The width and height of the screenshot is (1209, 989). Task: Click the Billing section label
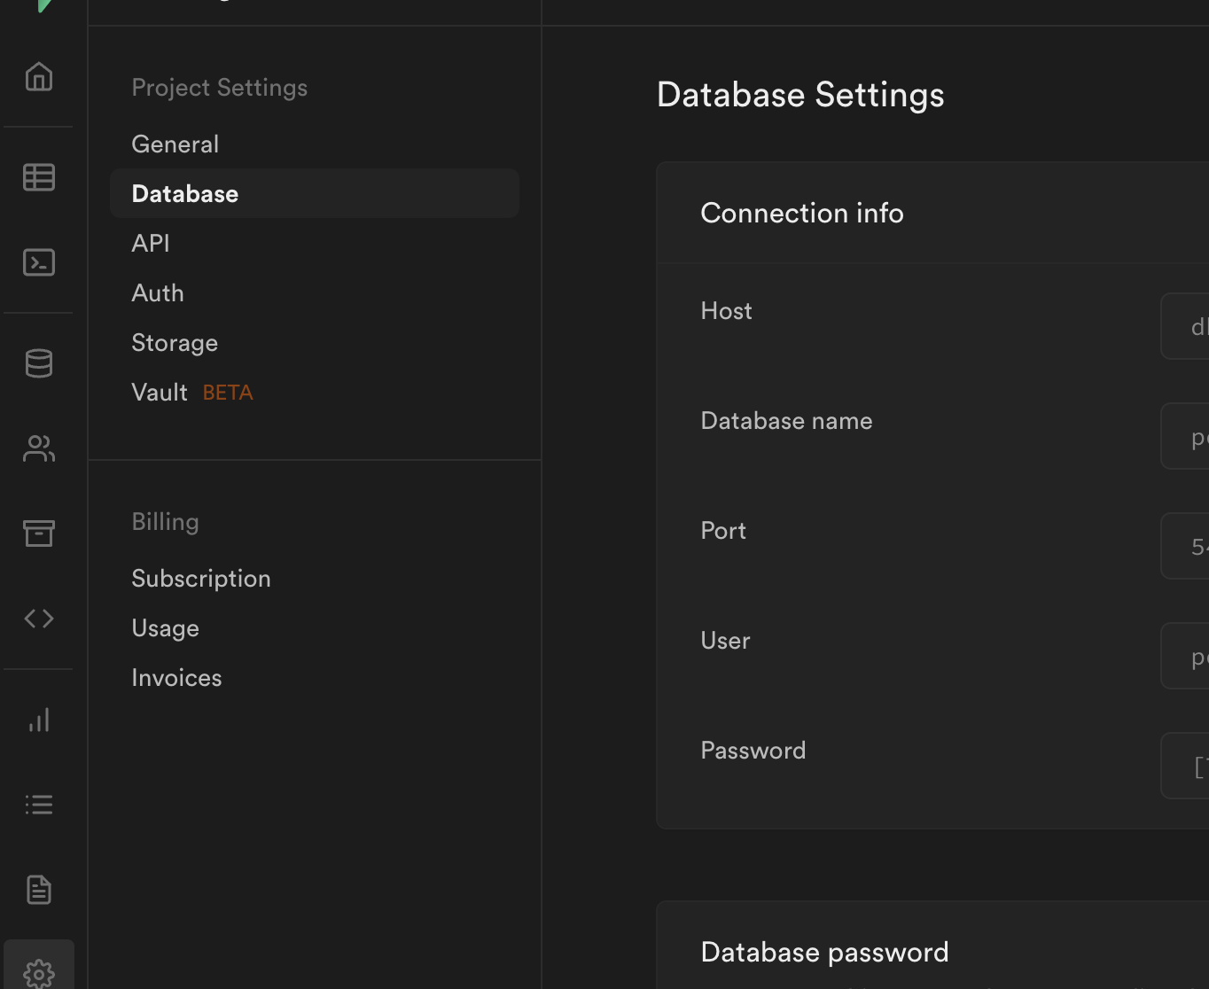[165, 522]
